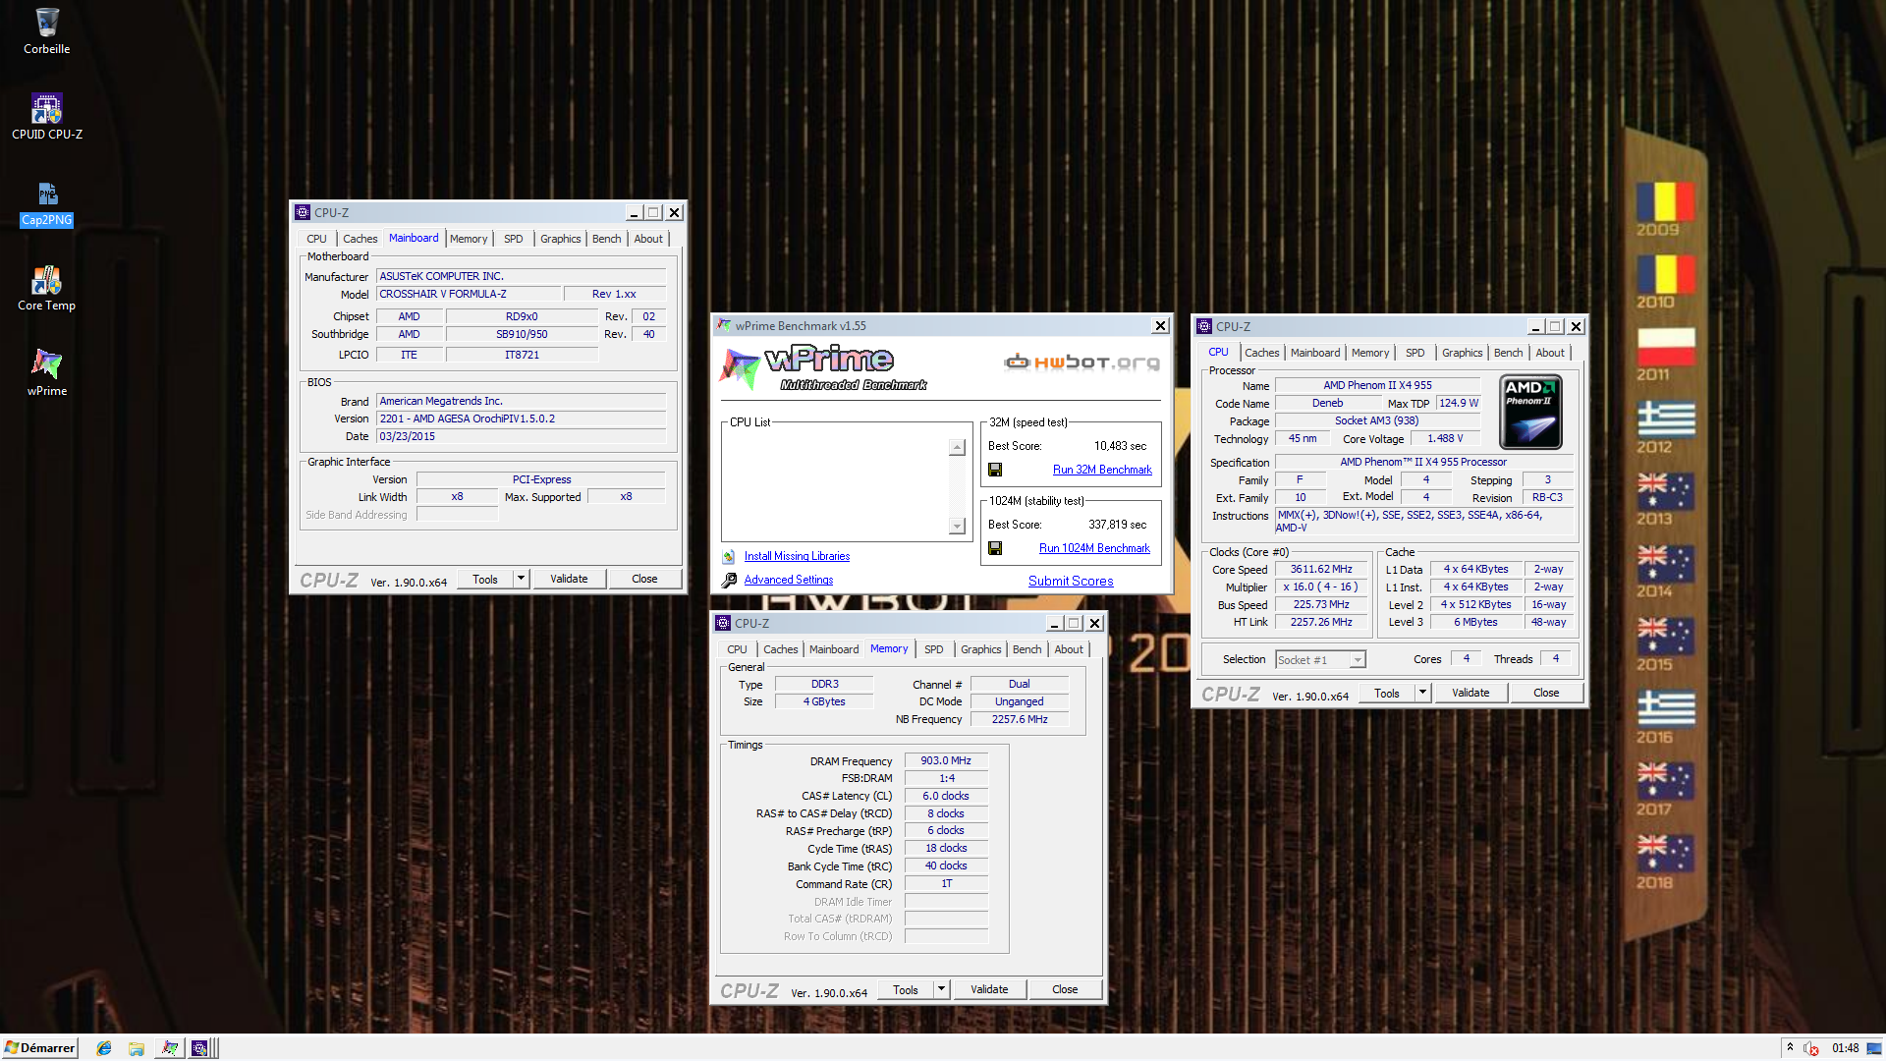
Task: Click Run 1024M Benchmark link
Action: click(x=1094, y=548)
